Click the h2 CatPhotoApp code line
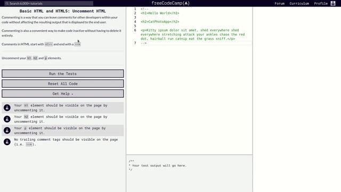The width and height of the screenshot is (341, 192). [160, 21]
